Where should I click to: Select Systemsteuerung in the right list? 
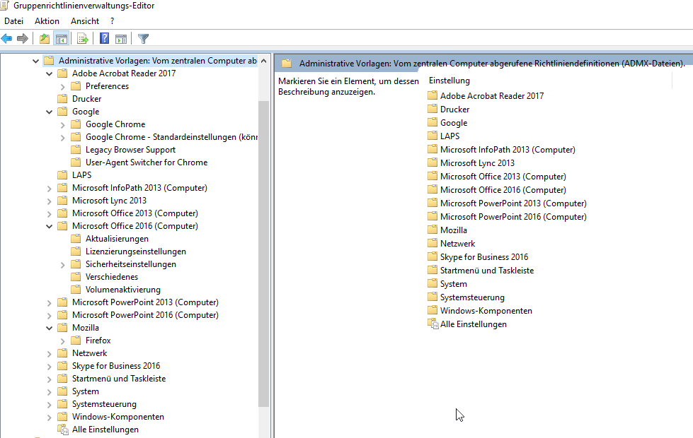[x=472, y=297]
